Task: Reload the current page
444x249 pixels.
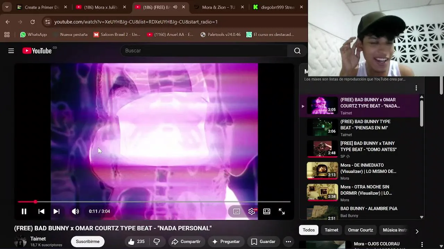Action: click(x=33, y=22)
